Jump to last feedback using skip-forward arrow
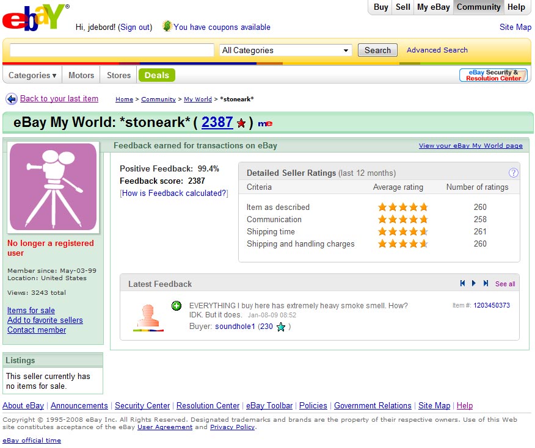535x448 pixels. 486,283
